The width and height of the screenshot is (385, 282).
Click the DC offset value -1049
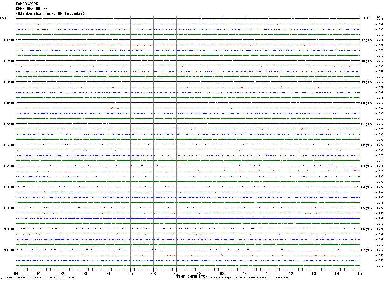tap(379, 24)
